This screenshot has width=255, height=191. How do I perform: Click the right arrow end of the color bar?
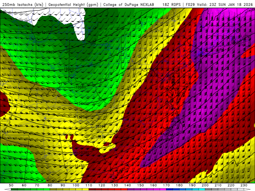247,189
